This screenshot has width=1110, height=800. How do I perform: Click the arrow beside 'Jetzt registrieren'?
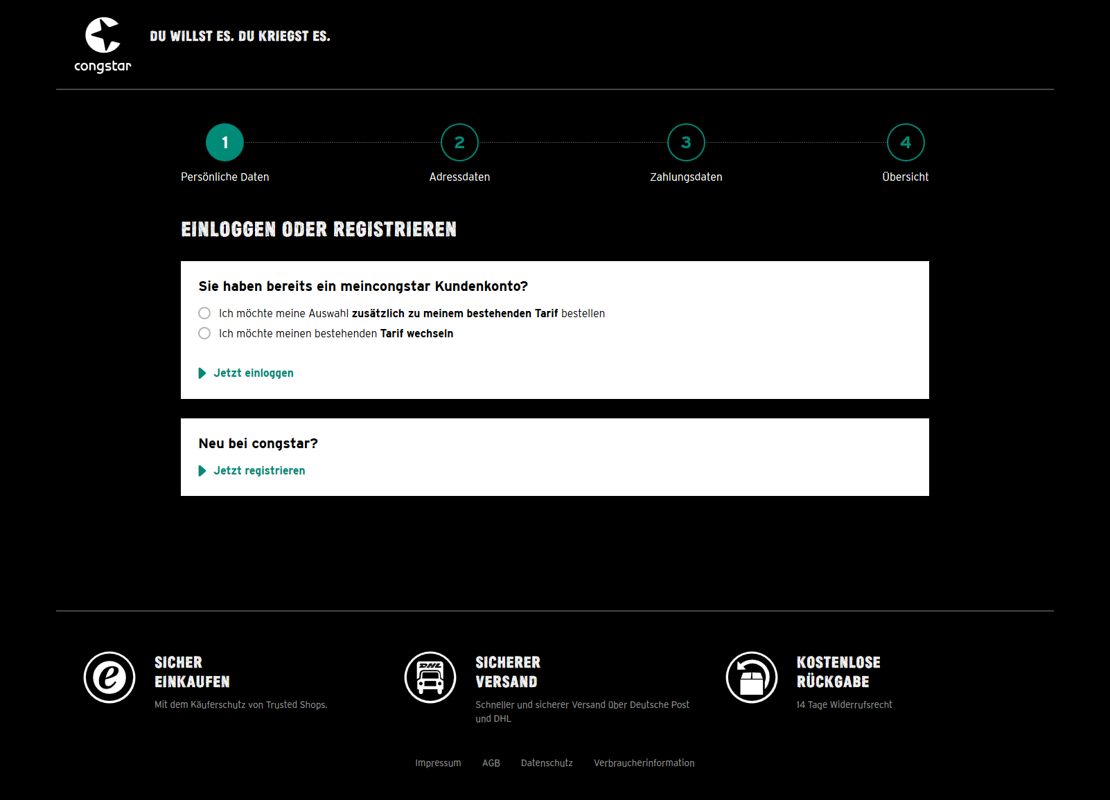(202, 471)
